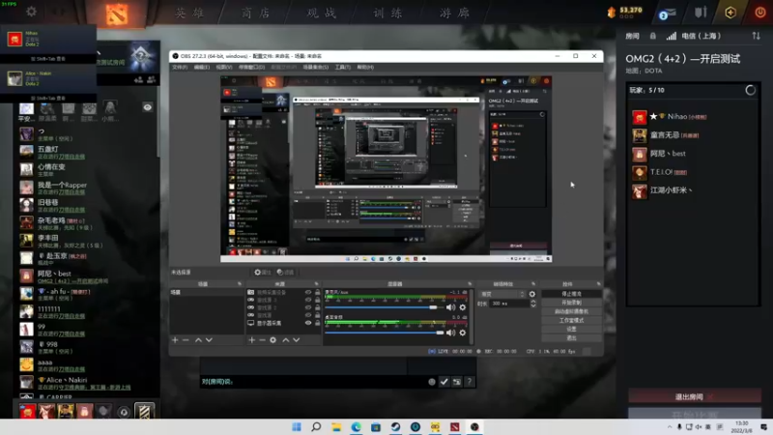Click OBS studio mode button 工作室模式
Viewport: 773px width, 435px height.
(571, 321)
